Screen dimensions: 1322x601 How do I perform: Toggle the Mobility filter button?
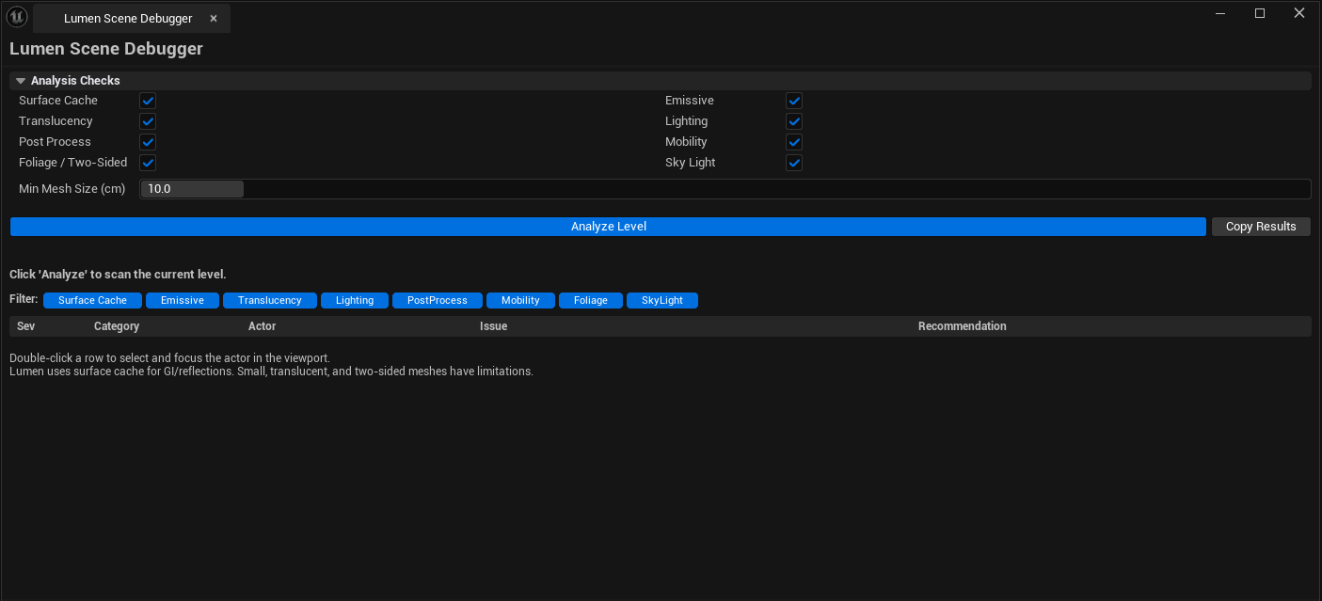coord(520,300)
